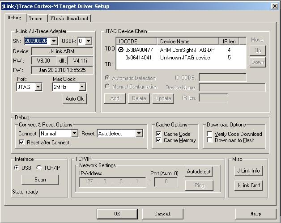This screenshot has width=281, height=223.
Task: Select the USB interface radio button
Action: [x=17, y=168]
